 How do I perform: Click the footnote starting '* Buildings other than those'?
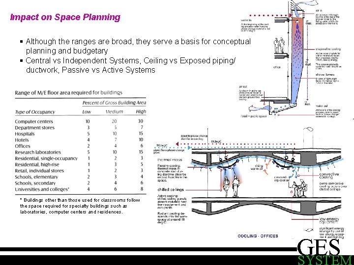(80, 206)
